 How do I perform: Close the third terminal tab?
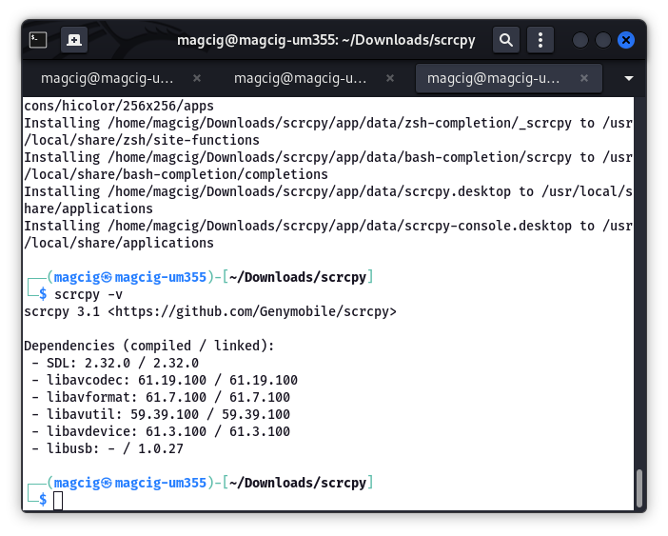coord(584,78)
